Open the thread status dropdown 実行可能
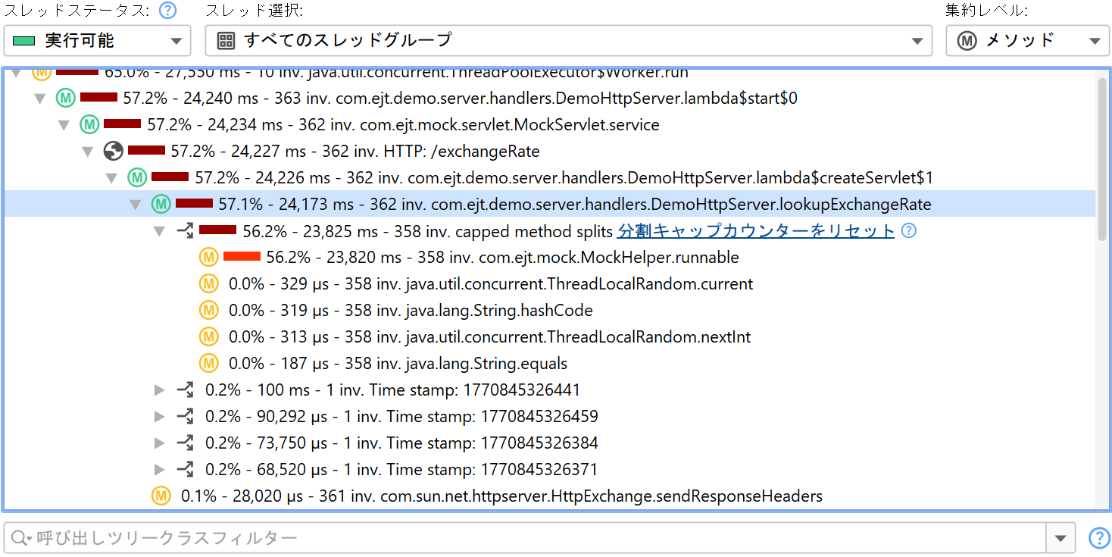The height and width of the screenshot is (557, 1112). click(x=97, y=41)
